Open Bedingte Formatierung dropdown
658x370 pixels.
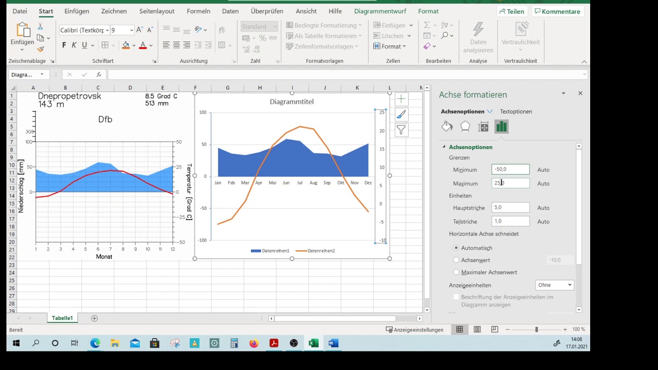point(324,25)
